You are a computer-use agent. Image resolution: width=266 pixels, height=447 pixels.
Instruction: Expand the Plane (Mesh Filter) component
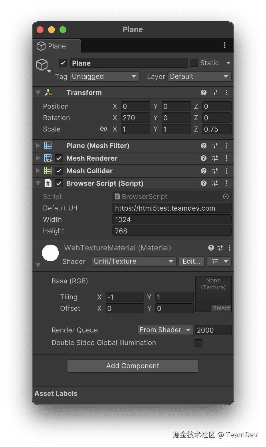(x=38, y=146)
